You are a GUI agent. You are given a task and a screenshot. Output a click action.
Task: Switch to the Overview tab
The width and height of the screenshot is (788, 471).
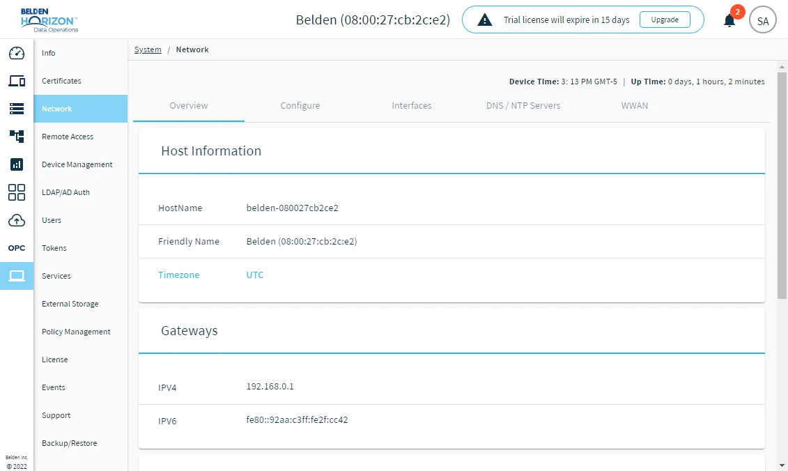pos(188,106)
